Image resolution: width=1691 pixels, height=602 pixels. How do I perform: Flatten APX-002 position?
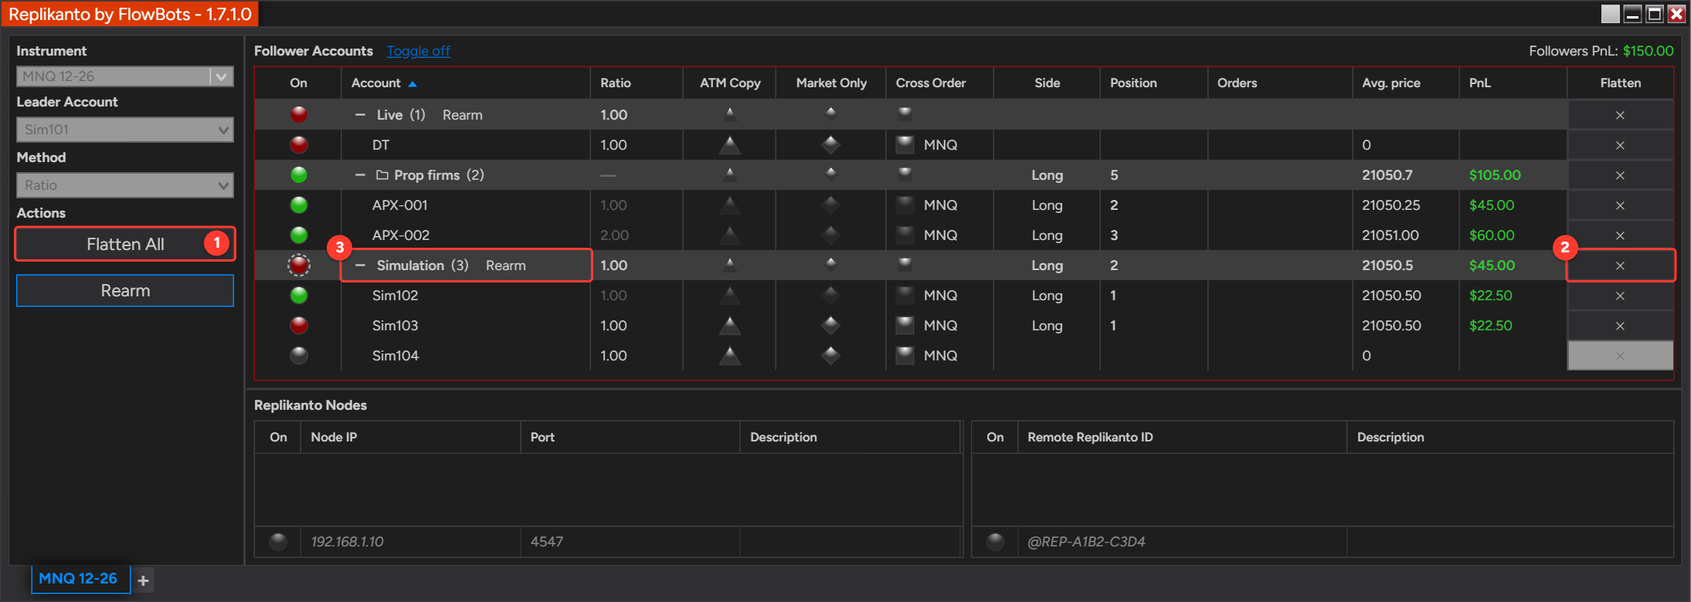click(1620, 235)
